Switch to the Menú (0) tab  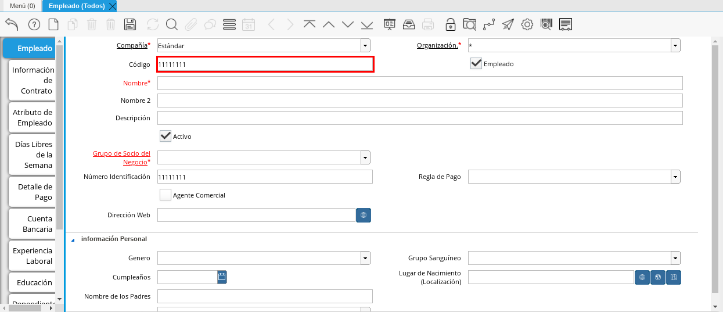23,6
